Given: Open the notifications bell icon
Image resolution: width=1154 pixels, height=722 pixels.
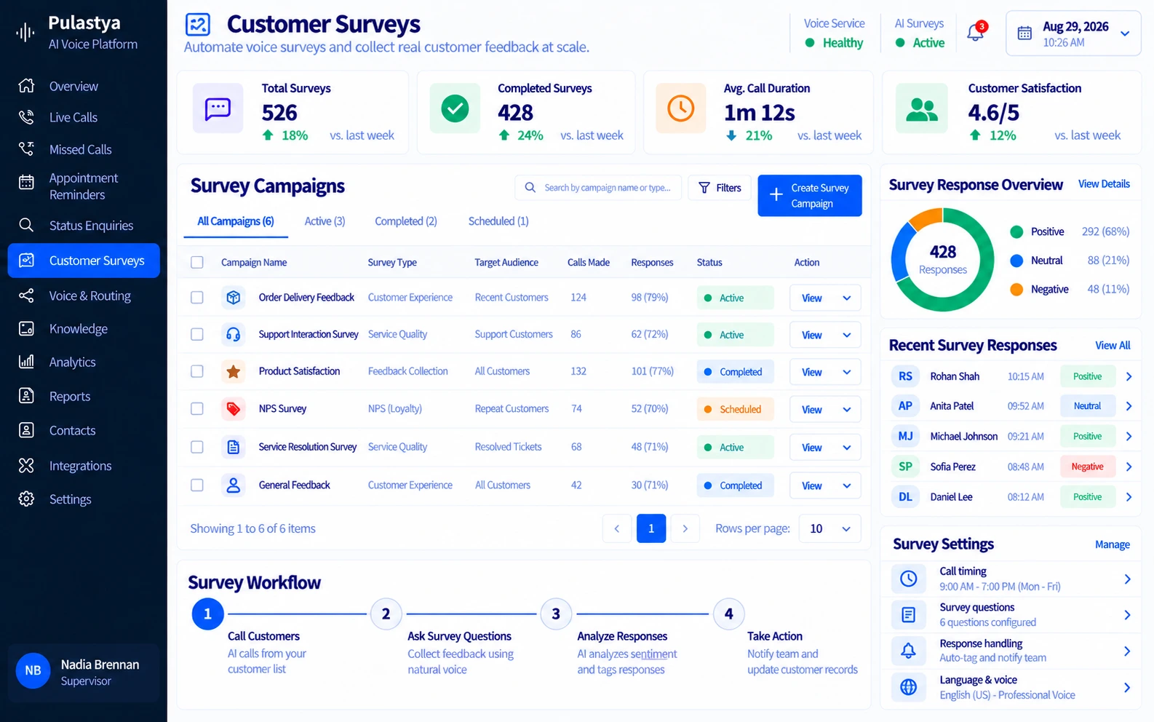Looking at the screenshot, I should [975, 33].
